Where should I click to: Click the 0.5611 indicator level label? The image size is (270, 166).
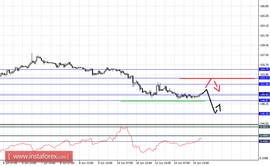tap(264, 127)
